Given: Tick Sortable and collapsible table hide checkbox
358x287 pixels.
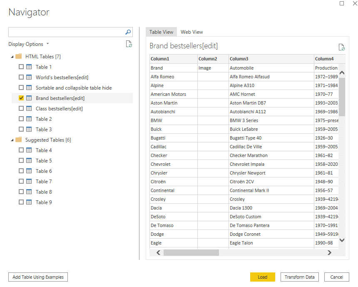Looking at the screenshot, I should click(x=21, y=87).
